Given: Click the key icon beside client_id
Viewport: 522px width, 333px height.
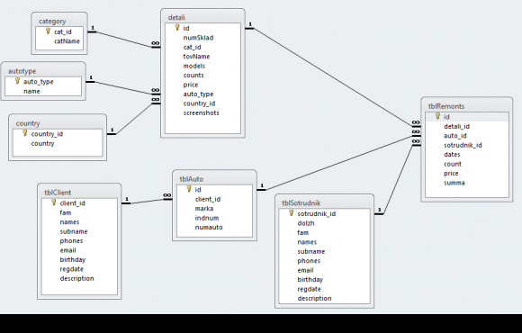Looking at the screenshot, I should pos(54,202).
